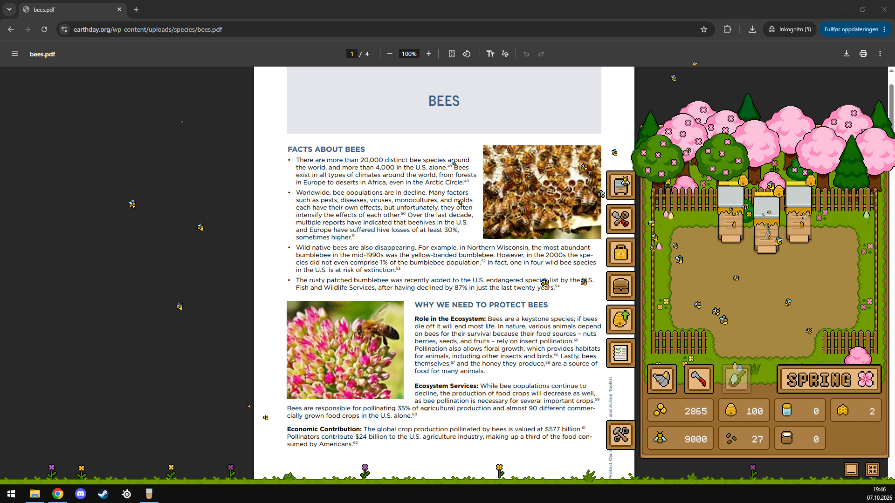The width and height of the screenshot is (895, 503).
Task: Click the bee count showing 9000
Action: pos(681,439)
